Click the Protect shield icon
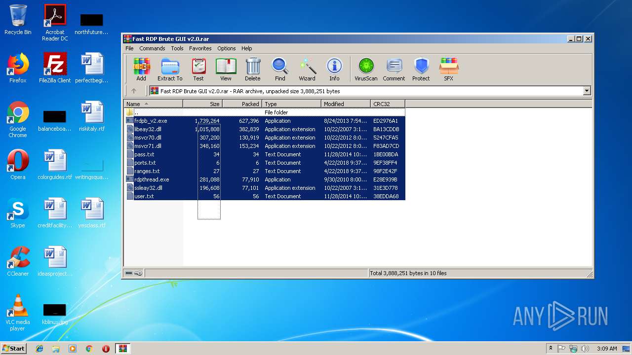632x355 pixels. coord(421,69)
